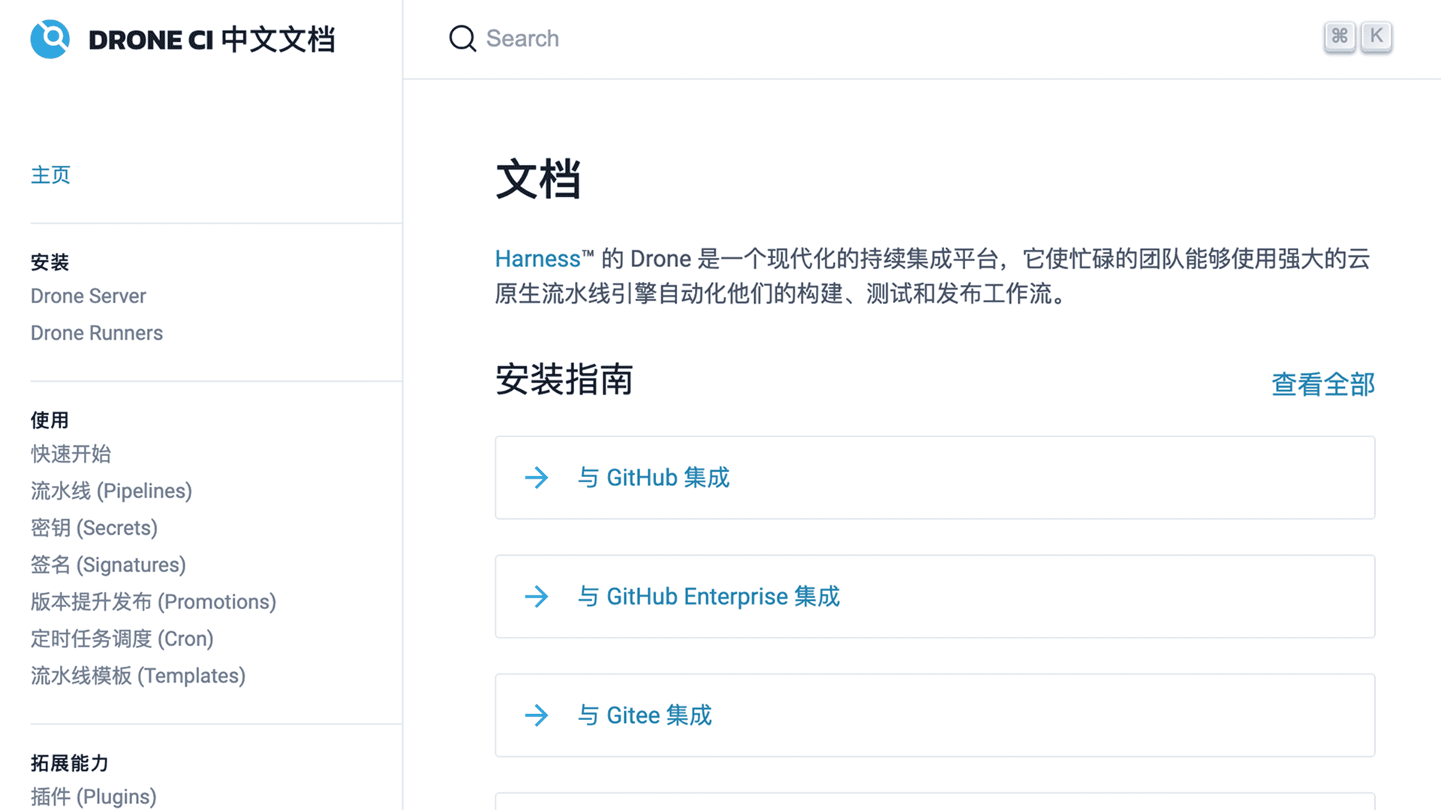Viewport: 1441px width, 810px height.
Task: Click arrow icon beside 与 GitHub Enterprise 集成
Action: pos(537,597)
